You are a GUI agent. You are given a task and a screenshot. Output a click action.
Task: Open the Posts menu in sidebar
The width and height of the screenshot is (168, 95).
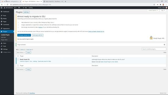coord(4,16)
